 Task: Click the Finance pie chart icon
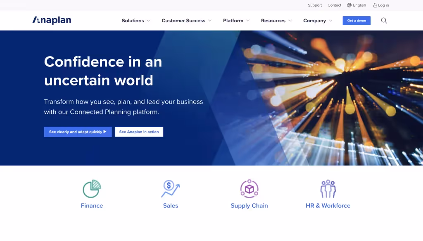[92, 189]
